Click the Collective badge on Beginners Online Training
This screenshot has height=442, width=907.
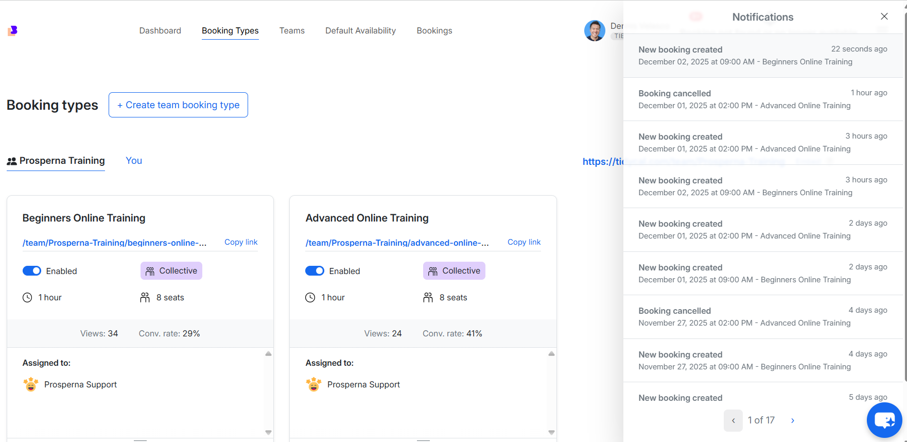pos(171,271)
